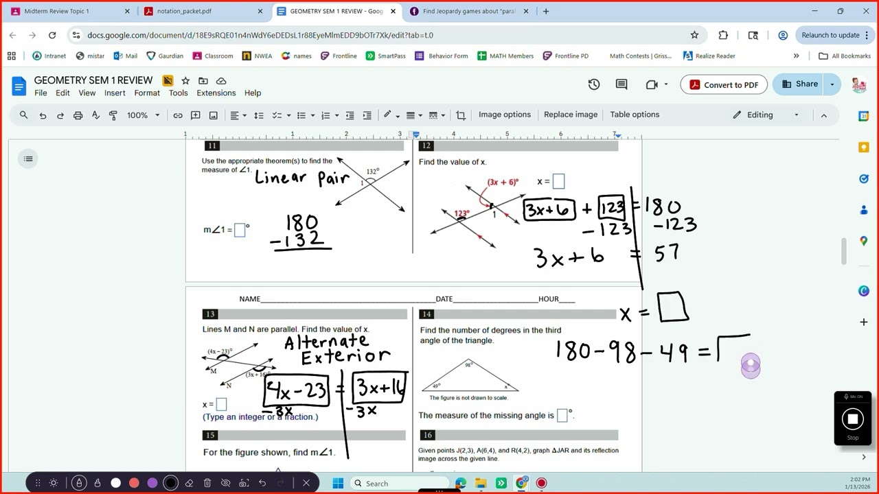Open border color pen dropdown
879x494 pixels.
(x=391, y=115)
